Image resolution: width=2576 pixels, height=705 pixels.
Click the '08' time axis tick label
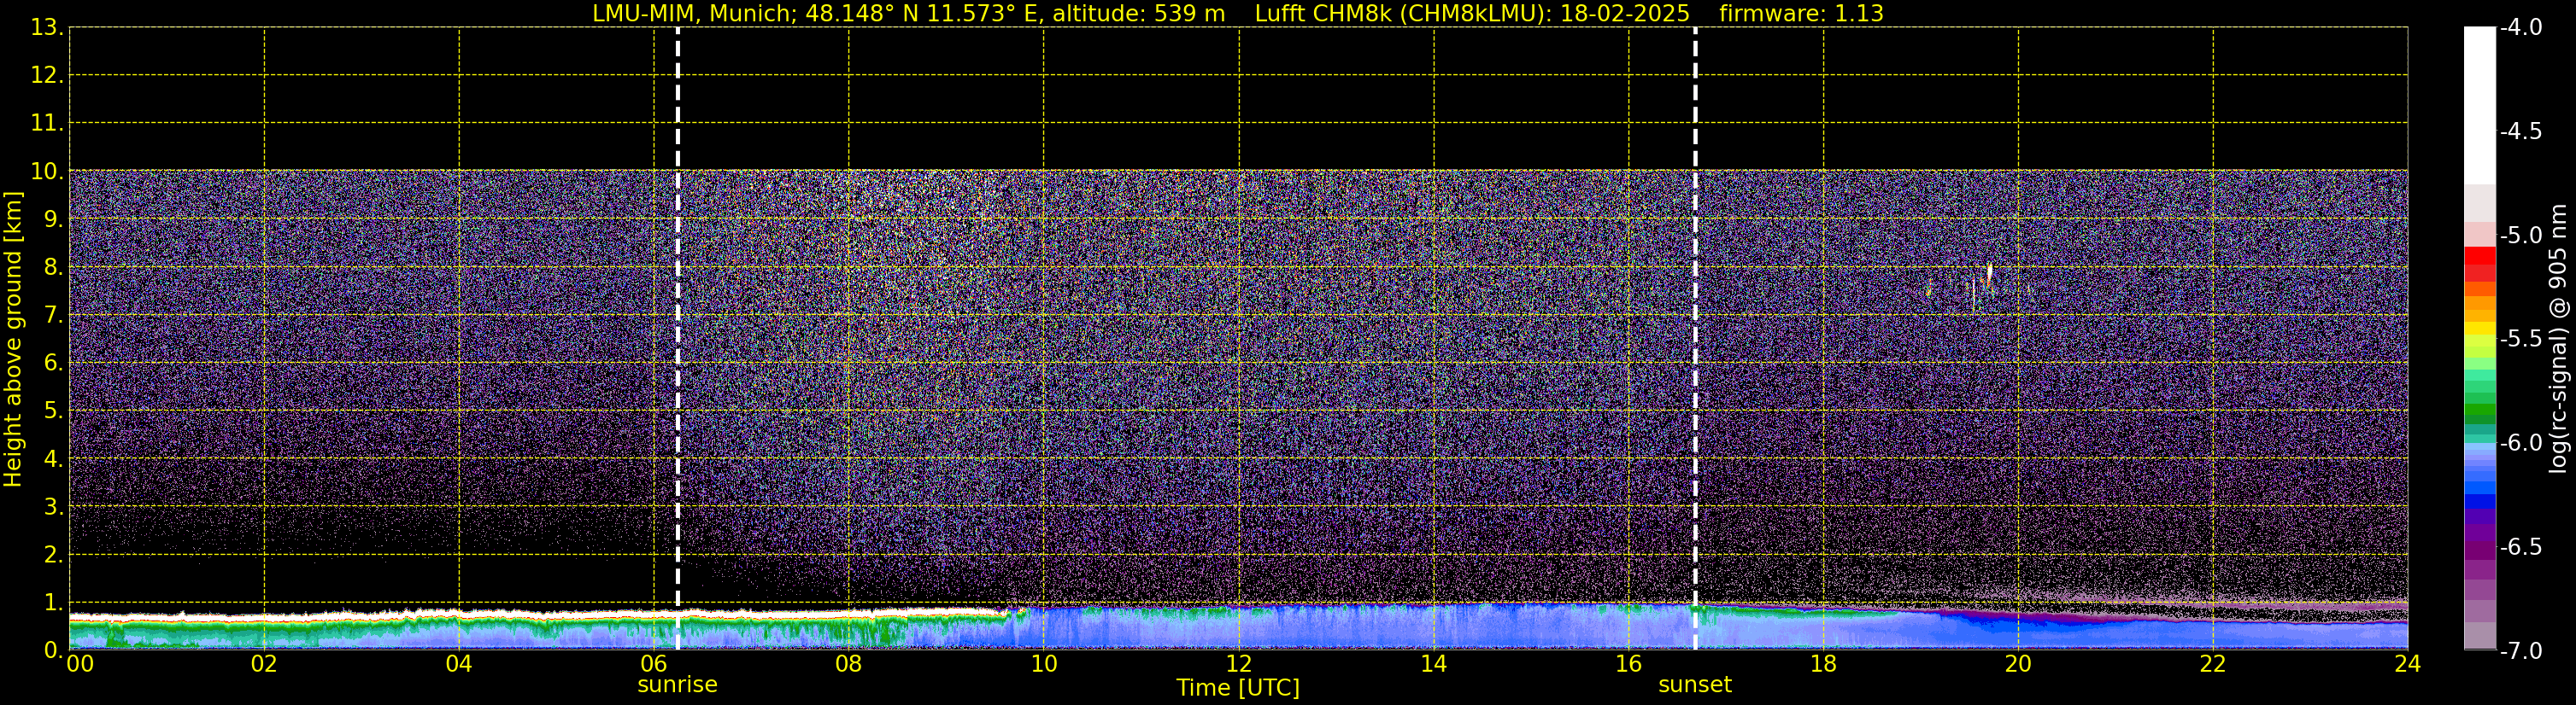point(849,664)
